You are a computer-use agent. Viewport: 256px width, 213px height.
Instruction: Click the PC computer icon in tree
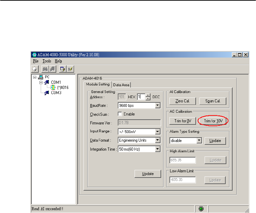click(41, 77)
